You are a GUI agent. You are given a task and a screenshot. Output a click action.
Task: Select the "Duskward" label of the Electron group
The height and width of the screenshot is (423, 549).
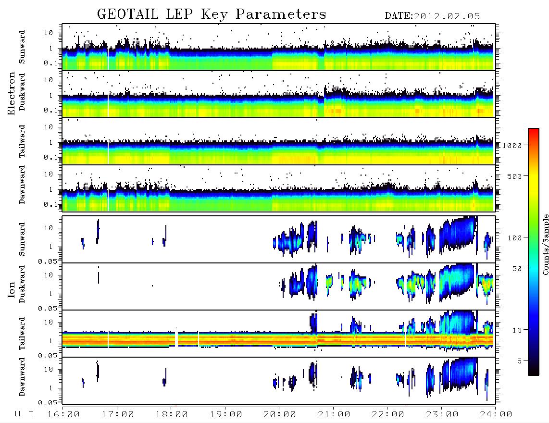click(x=22, y=92)
